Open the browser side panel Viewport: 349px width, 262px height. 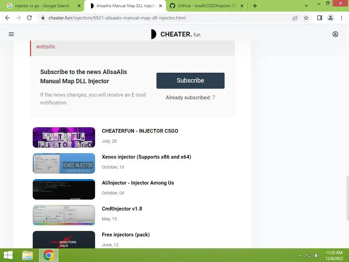click(320, 18)
